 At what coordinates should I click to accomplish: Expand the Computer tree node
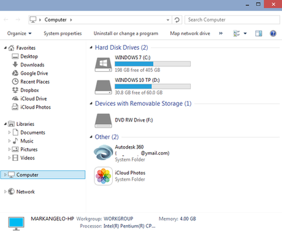6,174
